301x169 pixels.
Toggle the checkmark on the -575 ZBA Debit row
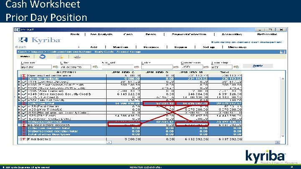click(24, 116)
